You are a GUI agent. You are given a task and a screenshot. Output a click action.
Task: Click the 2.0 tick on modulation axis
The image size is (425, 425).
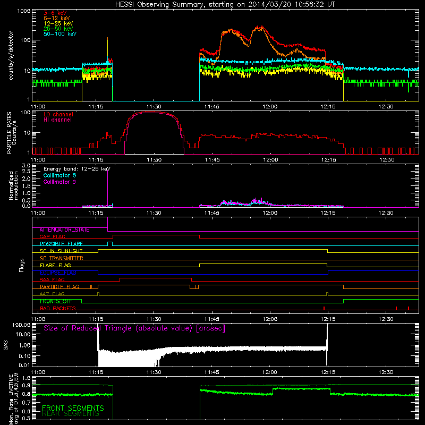[26, 178]
